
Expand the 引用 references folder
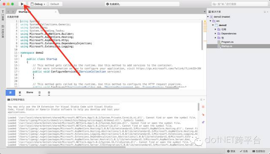(216, 29)
